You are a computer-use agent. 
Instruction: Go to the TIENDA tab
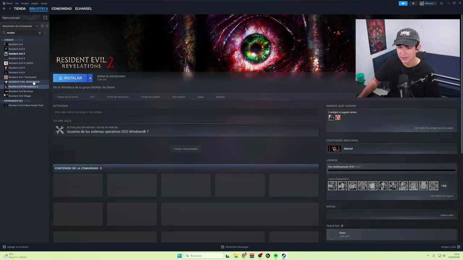20,9
